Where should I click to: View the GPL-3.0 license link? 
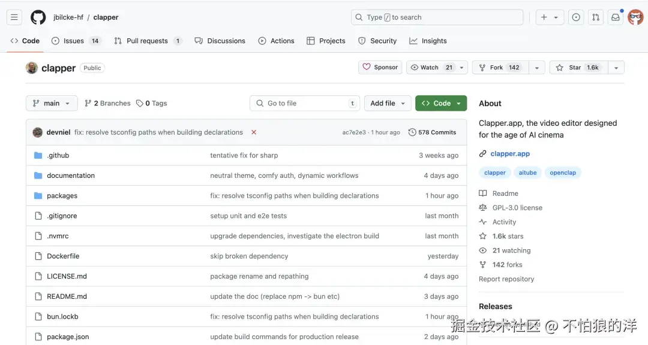point(511,208)
